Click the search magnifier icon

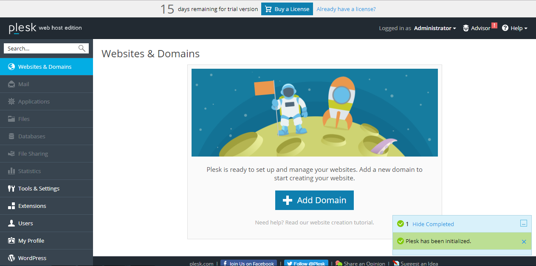(x=82, y=48)
